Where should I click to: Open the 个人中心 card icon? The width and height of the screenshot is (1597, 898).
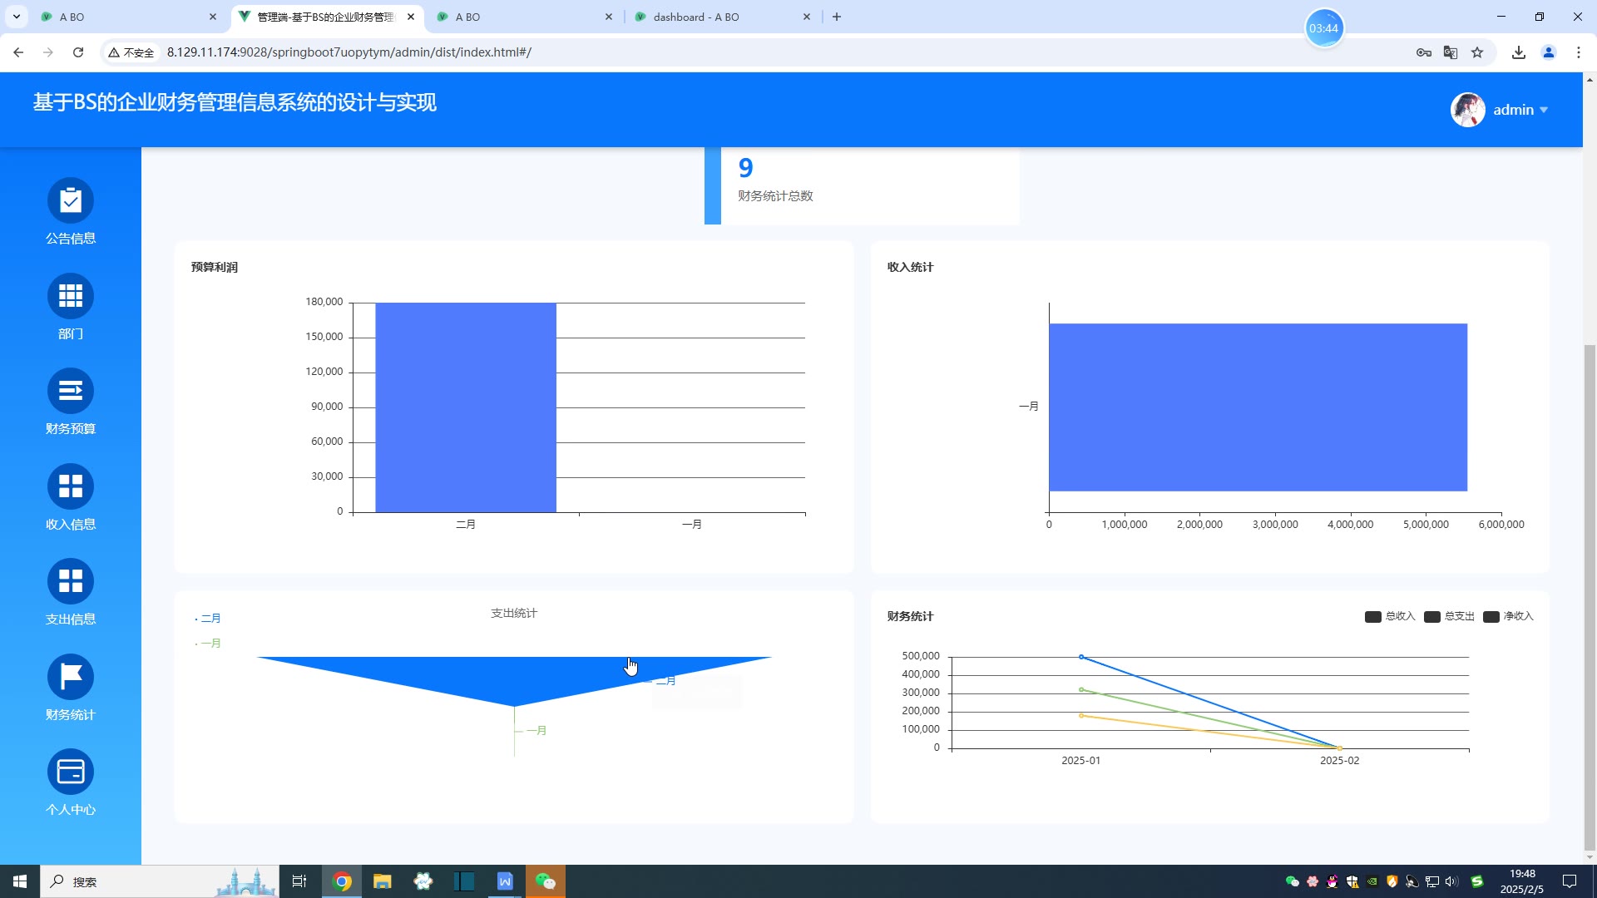coord(71,772)
